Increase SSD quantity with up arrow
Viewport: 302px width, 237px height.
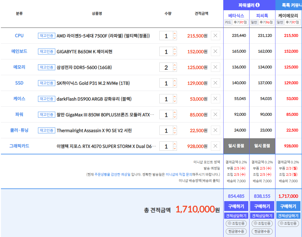click(175, 81)
